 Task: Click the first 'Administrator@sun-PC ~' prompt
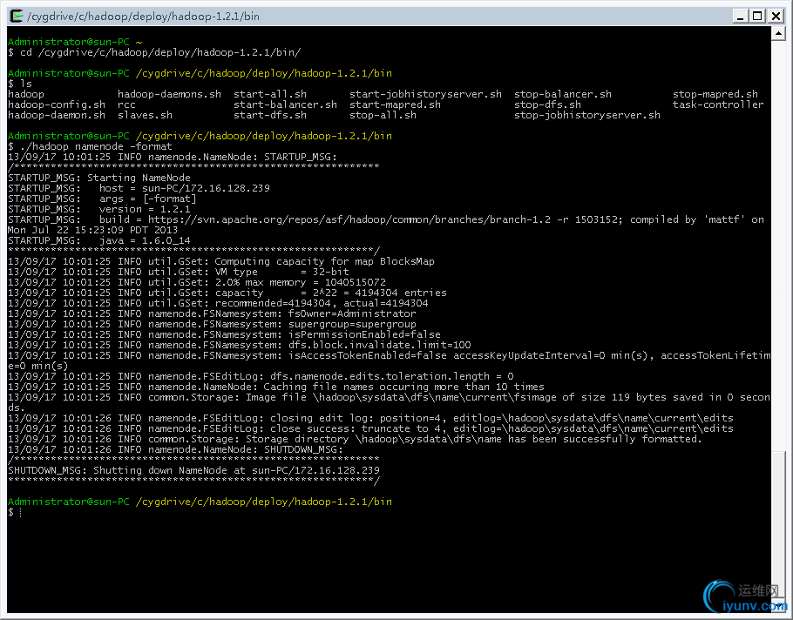pyautogui.click(x=75, y=42)
